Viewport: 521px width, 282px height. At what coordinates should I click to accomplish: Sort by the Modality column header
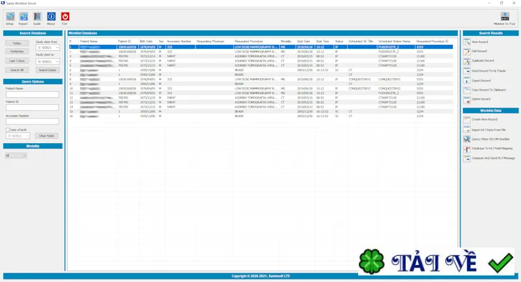[286, 41]
